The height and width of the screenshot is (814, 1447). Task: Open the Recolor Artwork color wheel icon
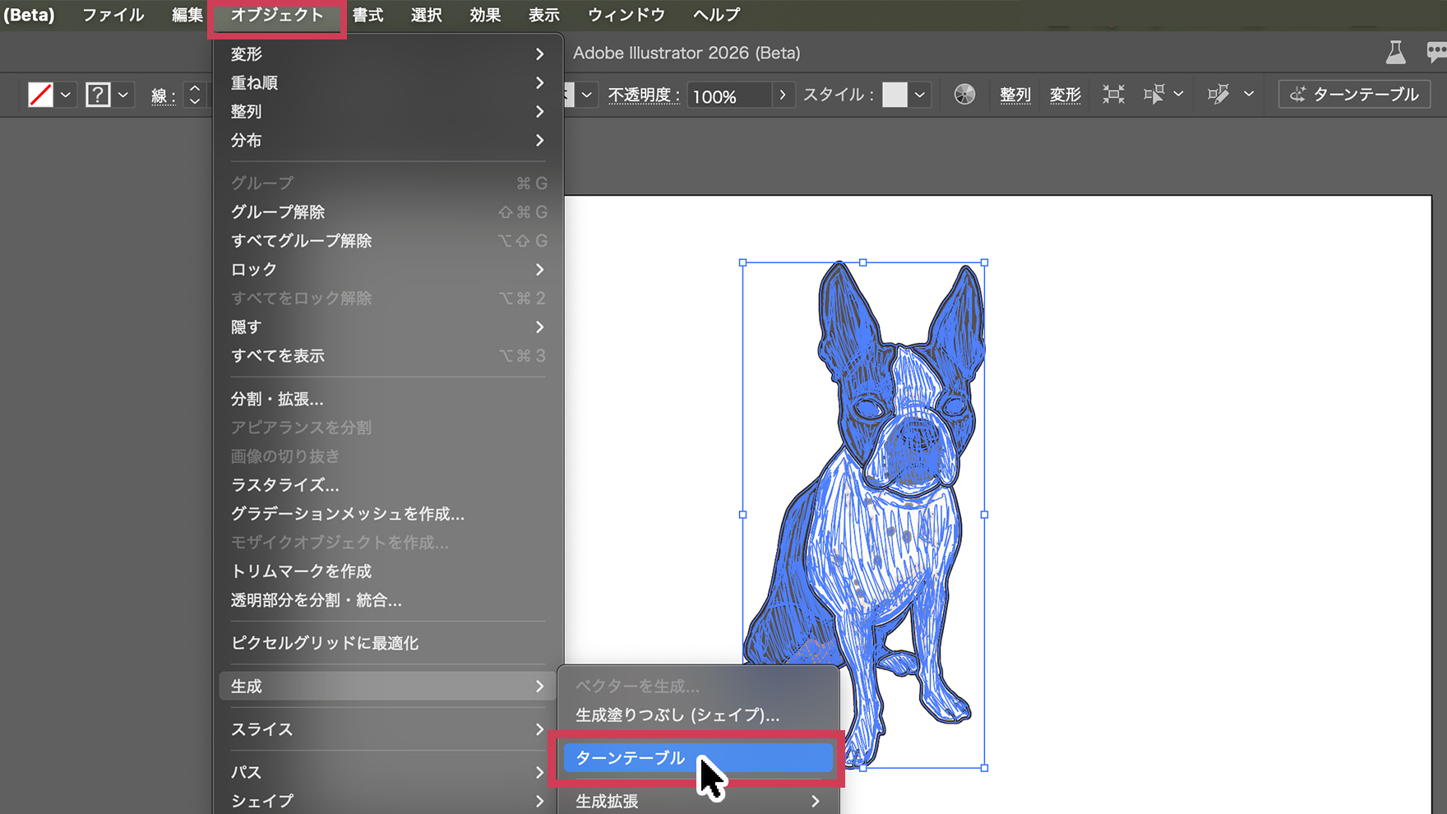click(x=964, y=95)
